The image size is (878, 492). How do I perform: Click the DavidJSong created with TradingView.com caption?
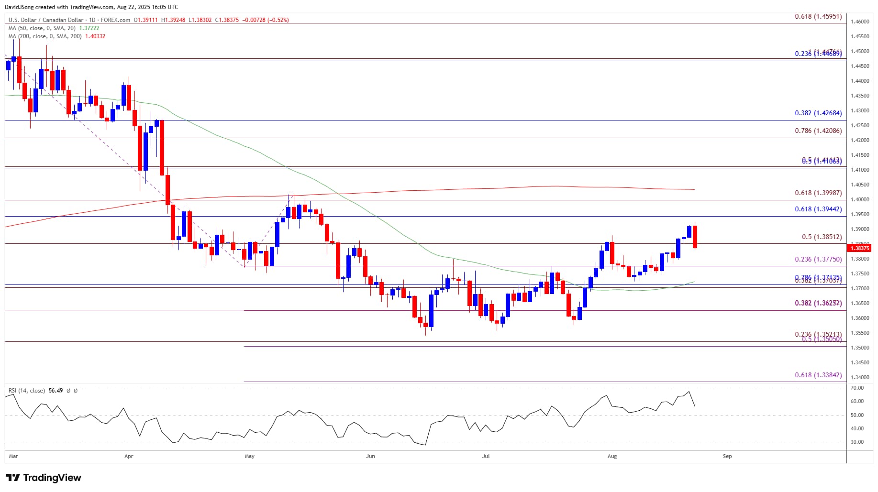click(x=91, y=7)
